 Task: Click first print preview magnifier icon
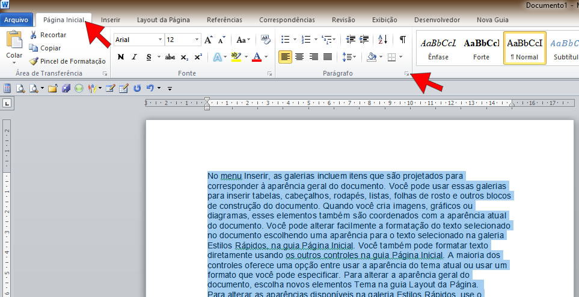(x=20, y=88)
